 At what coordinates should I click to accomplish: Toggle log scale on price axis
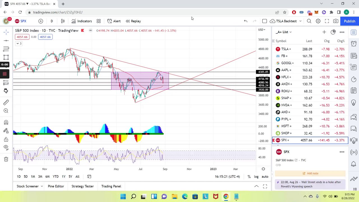tap(256, 176)
